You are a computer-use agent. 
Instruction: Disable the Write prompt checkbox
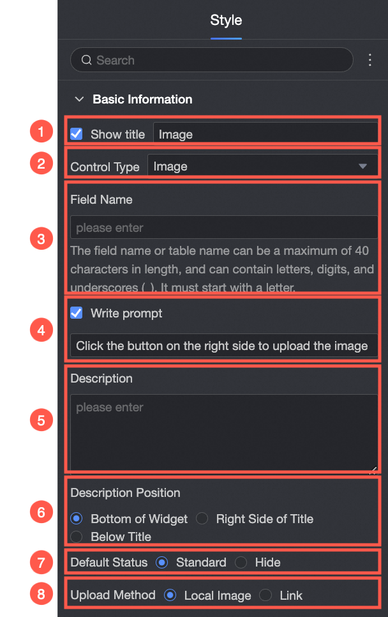click(77, 313)
